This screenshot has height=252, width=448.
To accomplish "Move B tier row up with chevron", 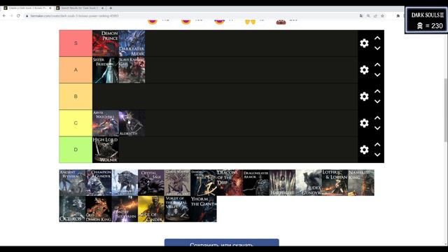I will pos(377,91).
